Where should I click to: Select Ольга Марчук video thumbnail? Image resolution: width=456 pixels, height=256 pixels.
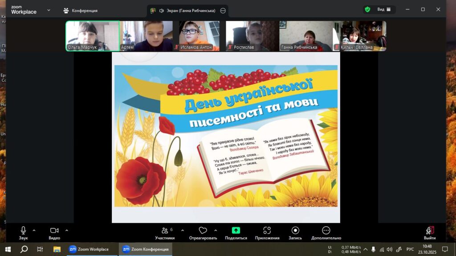(93, 36)
